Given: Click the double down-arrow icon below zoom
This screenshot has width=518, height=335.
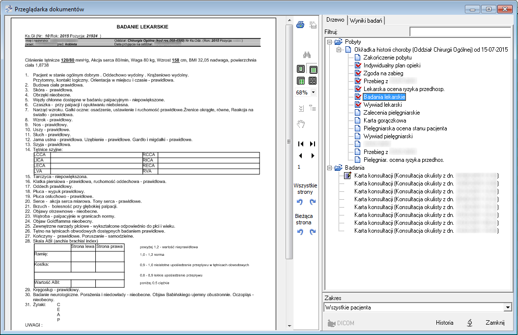Looking at the screenshot, I should coord(301,108).
